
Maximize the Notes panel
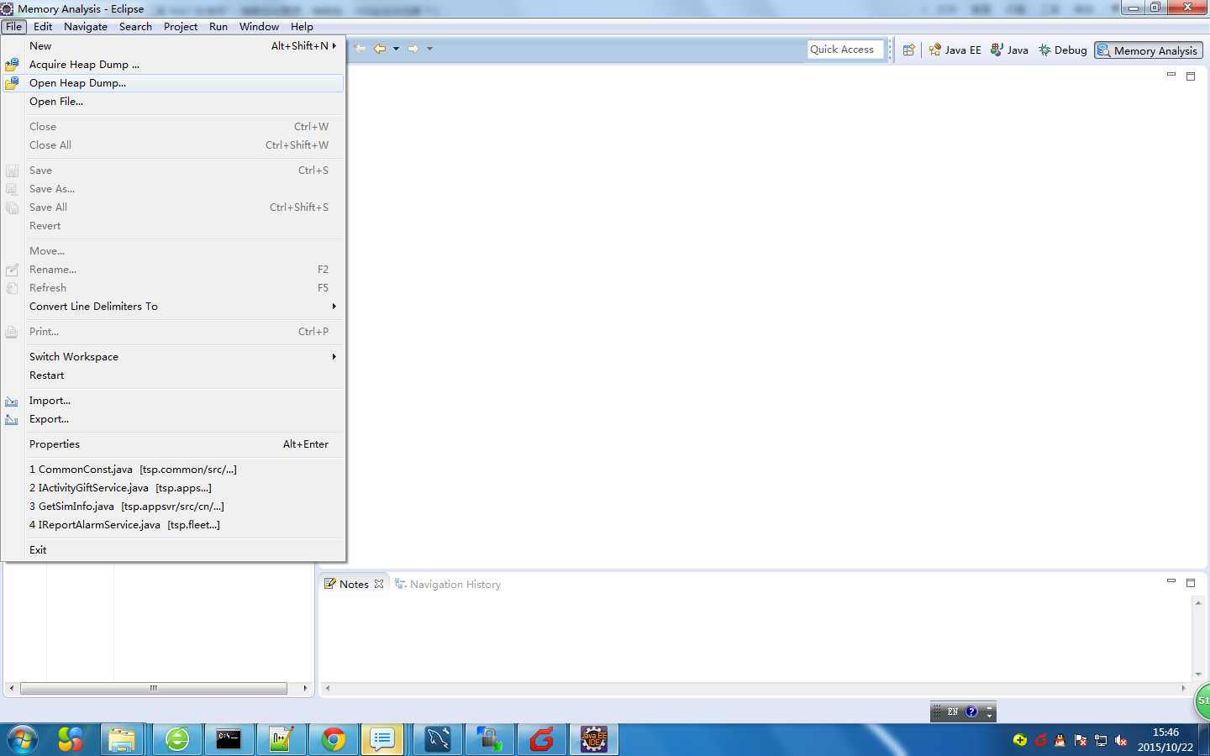coord(1191,583)
